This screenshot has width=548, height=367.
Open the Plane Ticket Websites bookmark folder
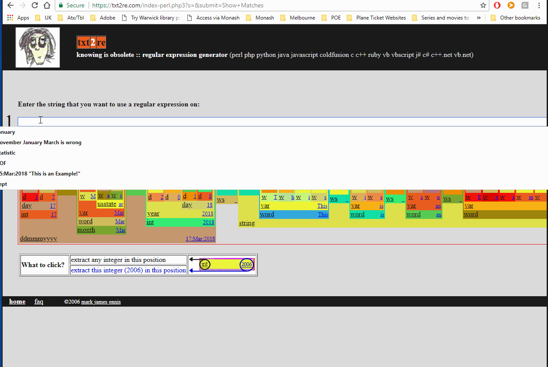pos(381,18)
